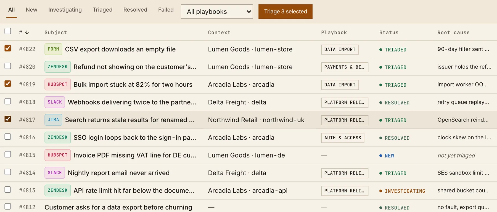This screenshot has height=212, width=497.
Task: Open 'Search returns stale results' ticket
Action: [130, 120]
